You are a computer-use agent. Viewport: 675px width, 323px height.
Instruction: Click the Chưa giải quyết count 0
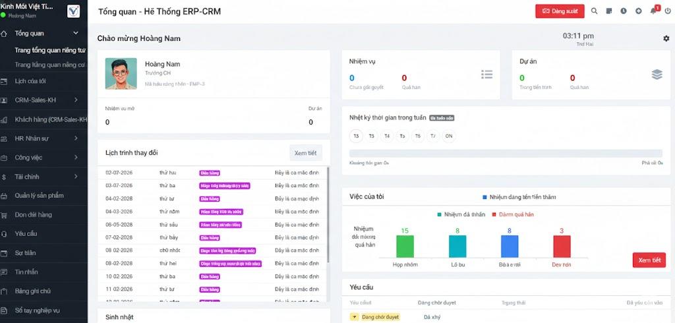click(x=352, y=78)
